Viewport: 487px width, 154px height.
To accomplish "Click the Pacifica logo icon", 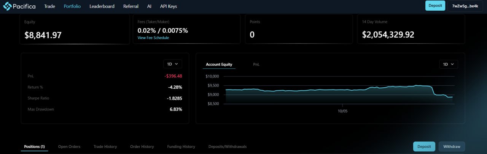I will pyautogui.click(x=8, y=6).
